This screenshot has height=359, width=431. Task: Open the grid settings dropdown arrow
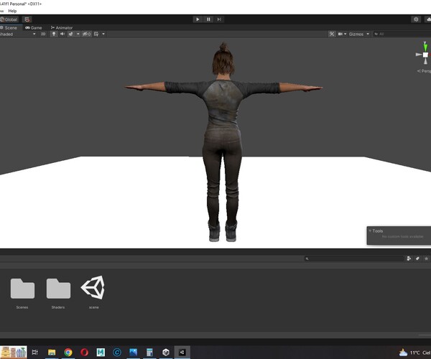[x=103, y=34]
